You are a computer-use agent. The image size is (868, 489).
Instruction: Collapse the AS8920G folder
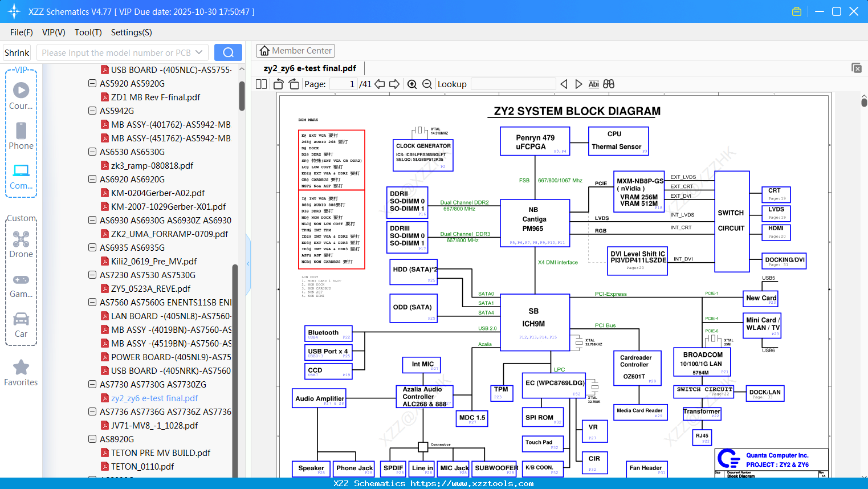pyautogui.click(x=92, y=439)
